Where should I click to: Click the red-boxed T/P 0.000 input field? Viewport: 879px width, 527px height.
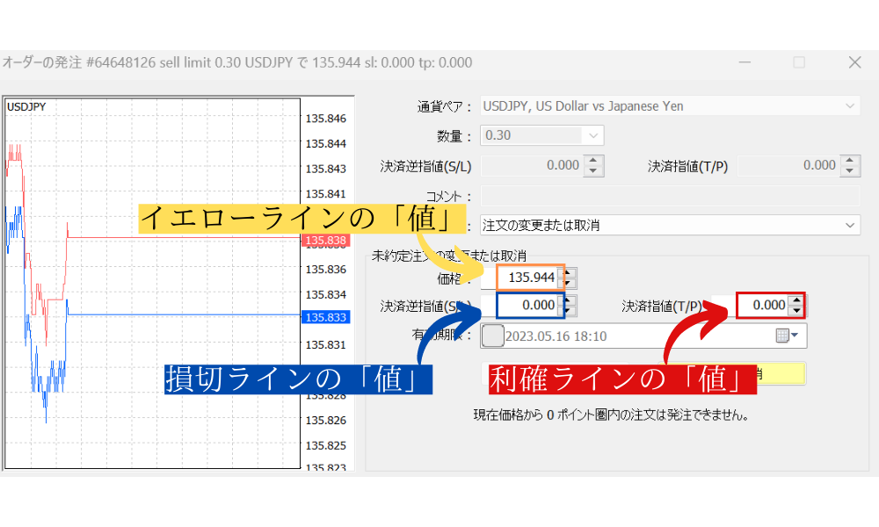point(761,306)
